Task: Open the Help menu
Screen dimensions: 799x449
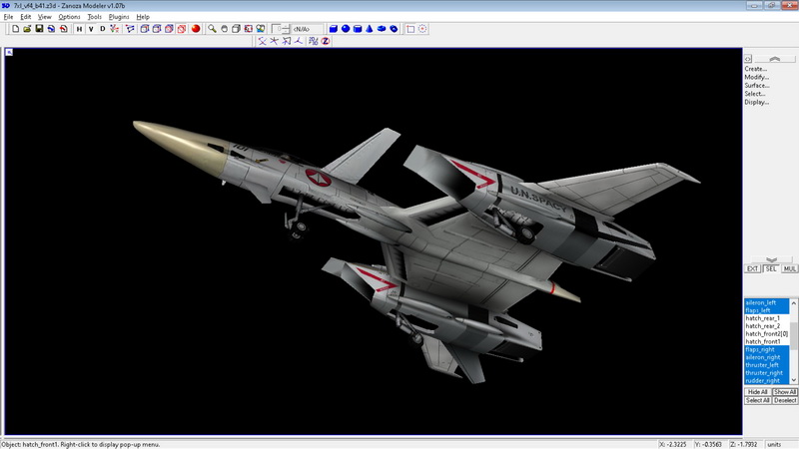Action: [x=143, y=17]
